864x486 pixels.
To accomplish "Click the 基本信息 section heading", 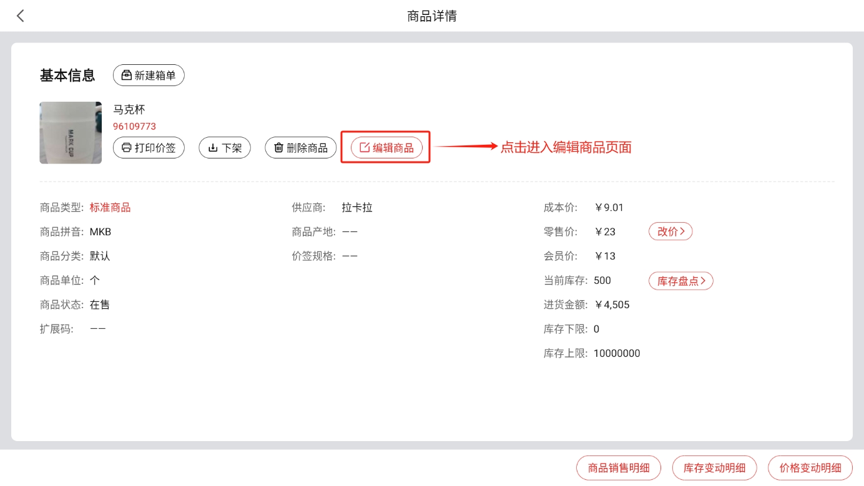I will [67, 75].
